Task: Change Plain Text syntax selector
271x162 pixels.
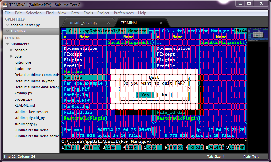Action: coord(251,157)
